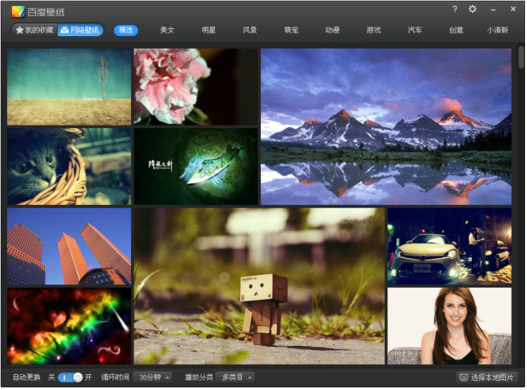
Task: Select the cardboard robot Danbo wallpaper
Action: (x=259, y=286)
